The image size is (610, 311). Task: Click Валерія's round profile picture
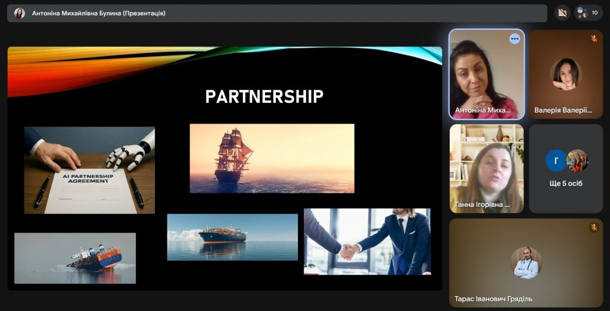coord(566,74)
